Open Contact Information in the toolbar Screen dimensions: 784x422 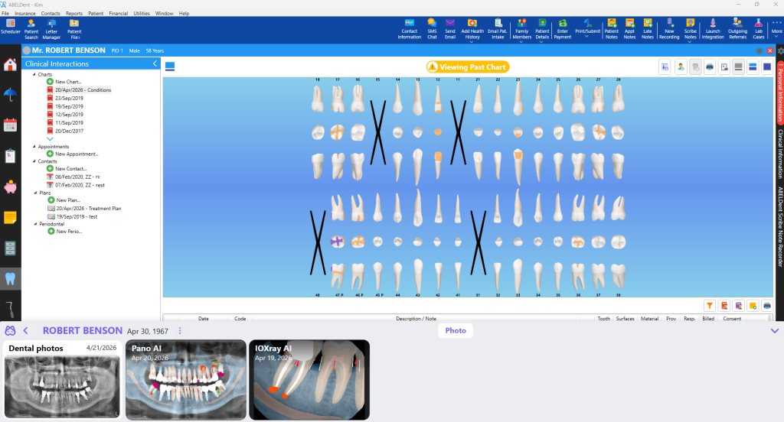point(409,29)
